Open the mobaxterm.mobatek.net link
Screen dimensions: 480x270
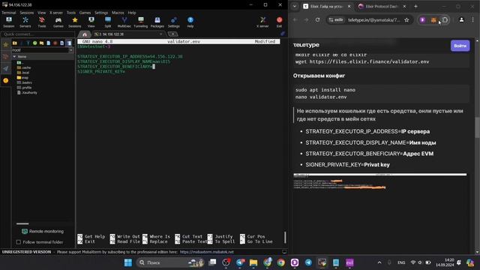(207, 252)
